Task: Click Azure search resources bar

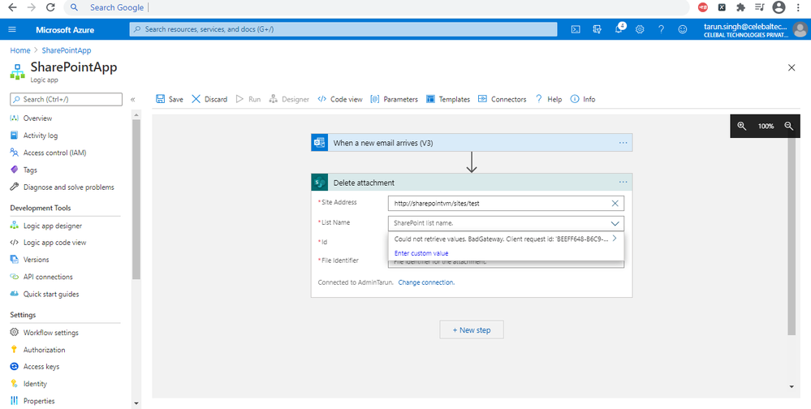Action: pos(343,29)
